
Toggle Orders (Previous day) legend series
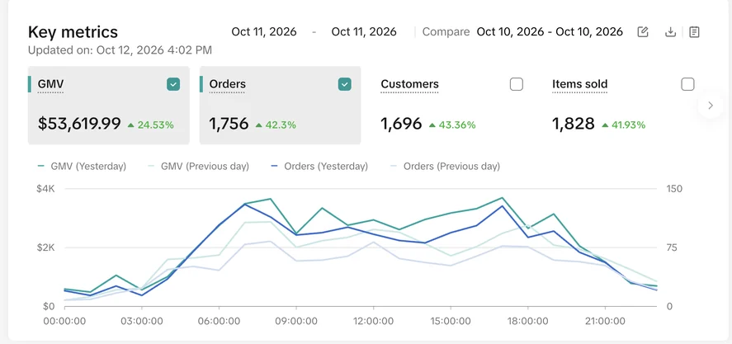446,166
